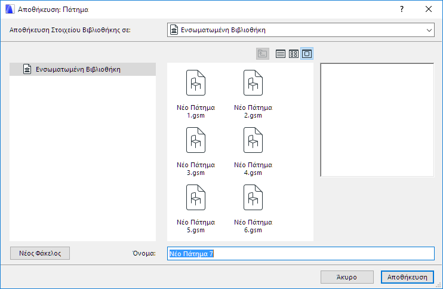Viewport: 443px width, 289px height.
Task: Switch to small icons grid view
Action: 294,54
